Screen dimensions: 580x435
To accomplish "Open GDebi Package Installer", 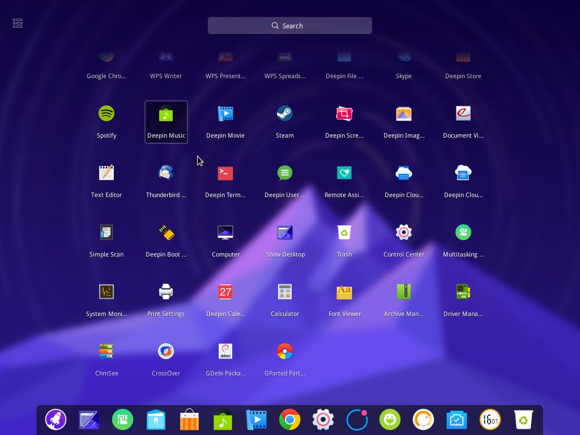I will tap(225, 351).
